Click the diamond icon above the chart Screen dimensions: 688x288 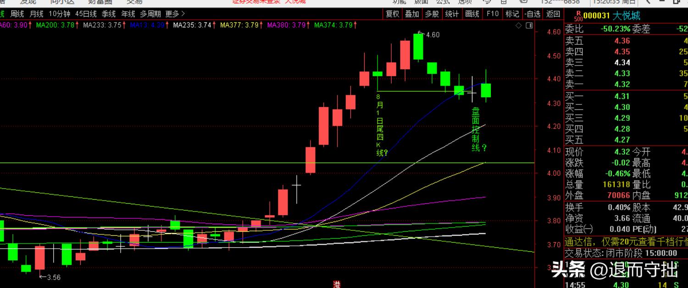[x=518, y=26]
